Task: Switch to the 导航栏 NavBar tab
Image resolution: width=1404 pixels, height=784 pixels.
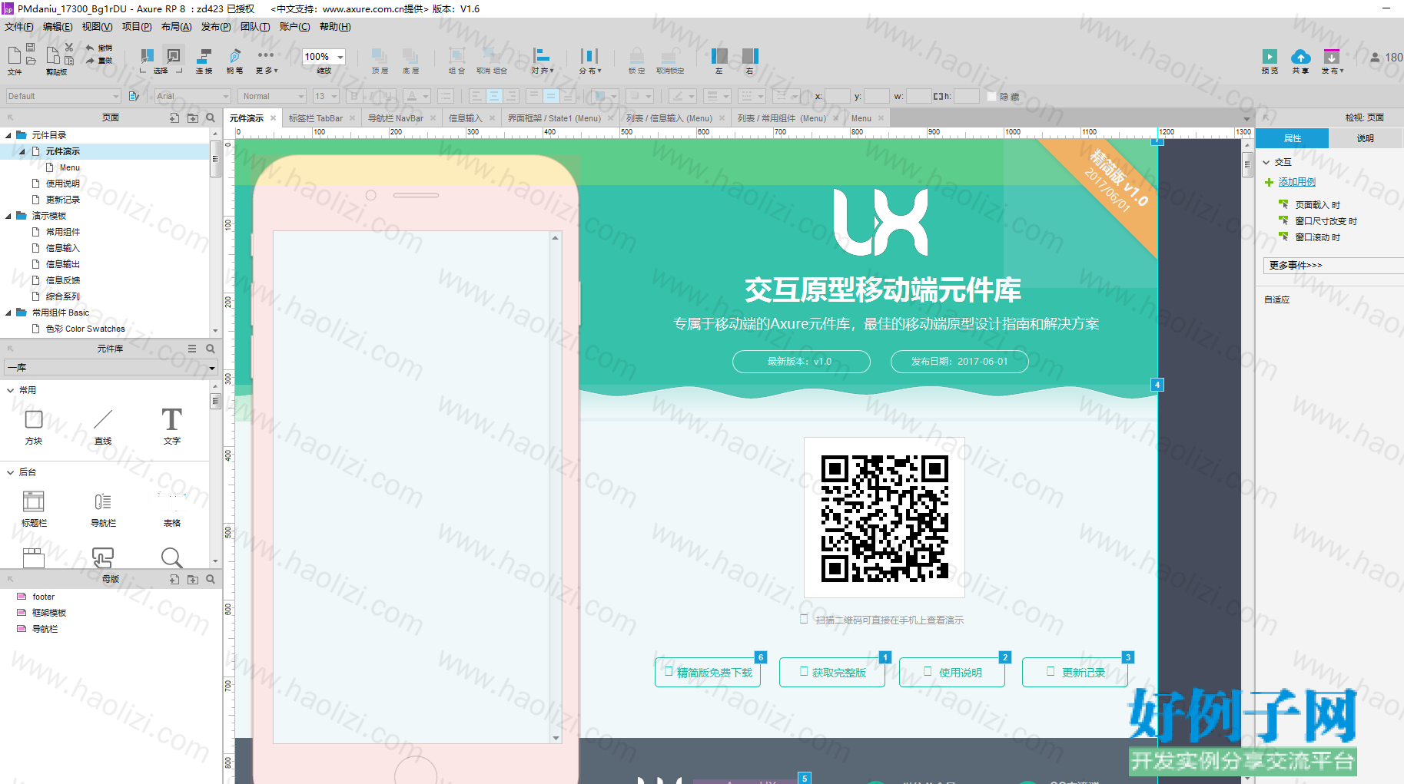Action: click(x=396, y=118)
